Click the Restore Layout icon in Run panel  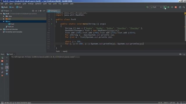(x=2, y=68)
